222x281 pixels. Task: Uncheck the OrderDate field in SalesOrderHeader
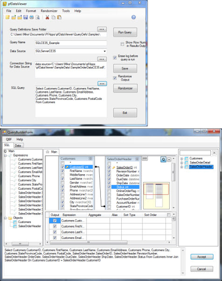(109, 175)
